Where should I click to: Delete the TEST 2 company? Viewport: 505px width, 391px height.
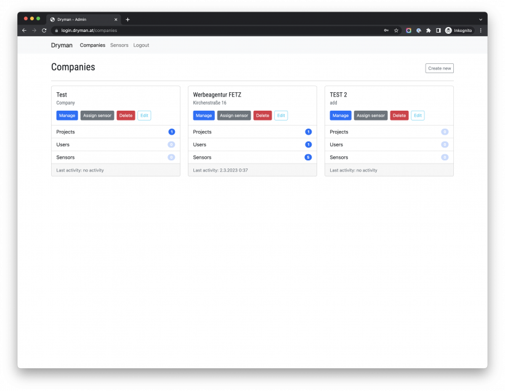tap(399, 116)
